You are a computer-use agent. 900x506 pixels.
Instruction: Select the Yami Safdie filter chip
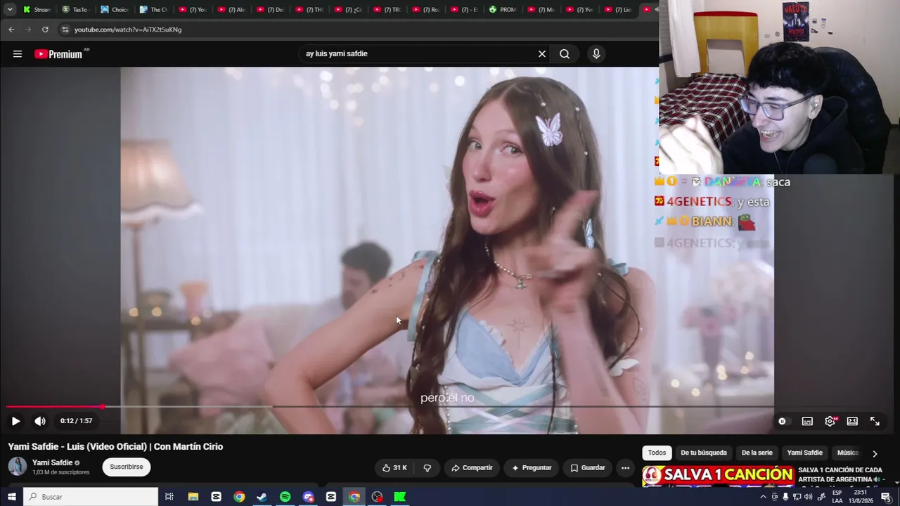(x=804, y=453)
